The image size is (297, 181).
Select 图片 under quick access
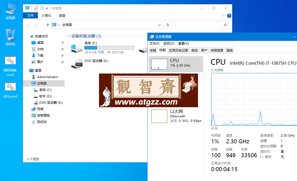click(40, 62)
